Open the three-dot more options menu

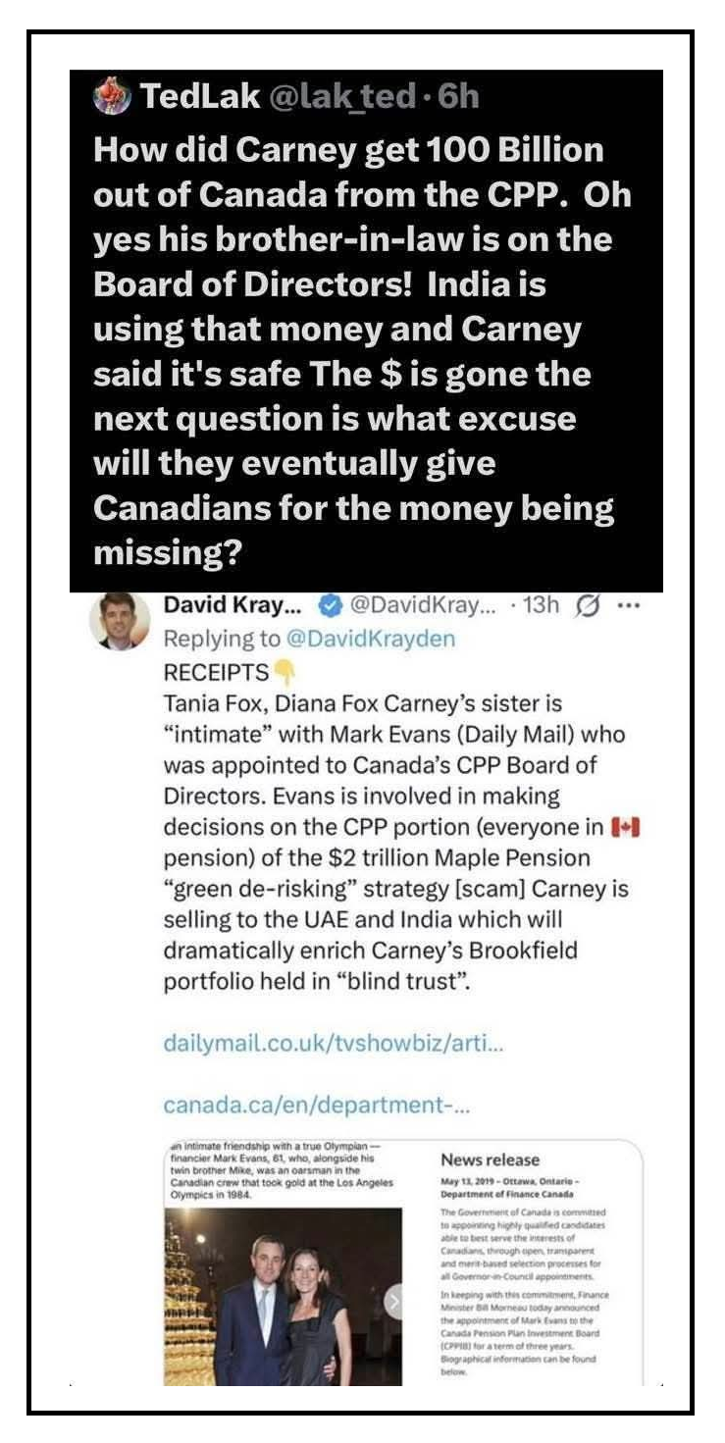coord(628,605)
